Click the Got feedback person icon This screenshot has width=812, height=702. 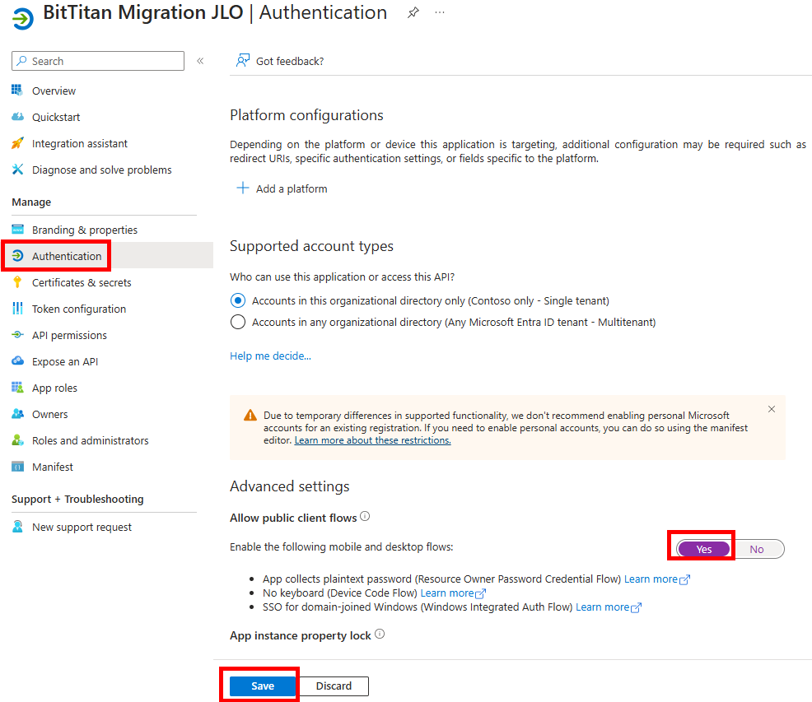click(243, 61)
